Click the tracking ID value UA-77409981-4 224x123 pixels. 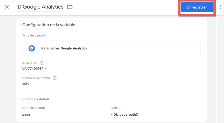click(x=34, y=69)
